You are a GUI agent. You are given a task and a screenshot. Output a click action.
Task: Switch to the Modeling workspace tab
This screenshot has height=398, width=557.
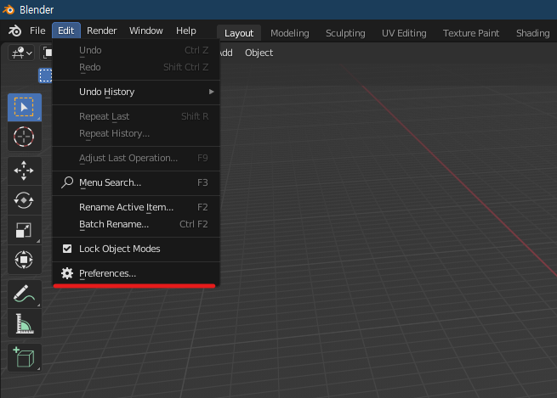pyautogui.click(x=289, y=33)
